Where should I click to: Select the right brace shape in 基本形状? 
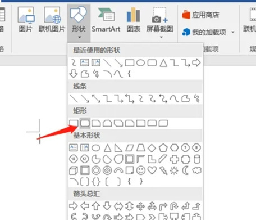coord(141,181)
